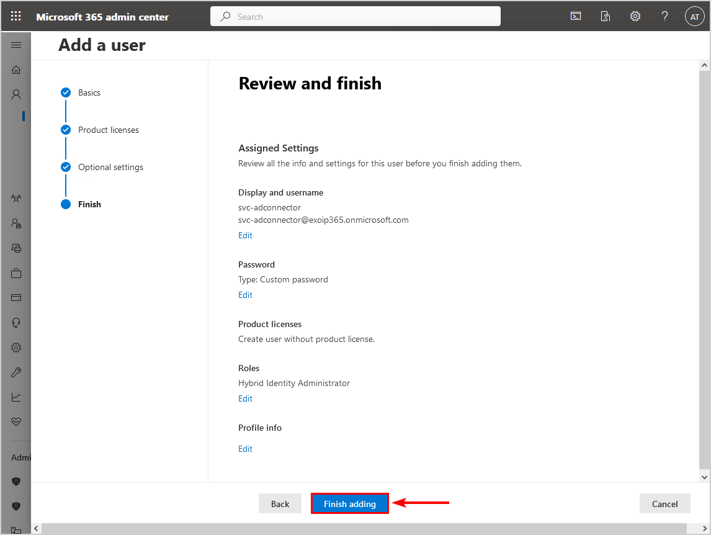This screenshot has height=535, width=711.
Task: Edit the Display and username section
Action: pyautogui.click(x=245, y=235)
